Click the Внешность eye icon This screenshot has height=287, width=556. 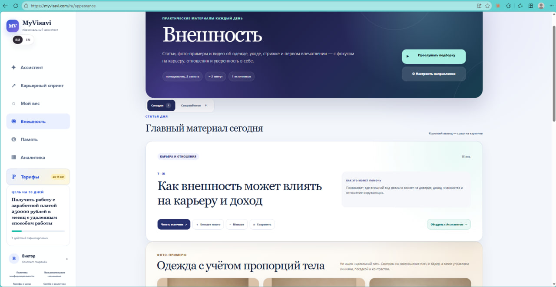(13, 122)
